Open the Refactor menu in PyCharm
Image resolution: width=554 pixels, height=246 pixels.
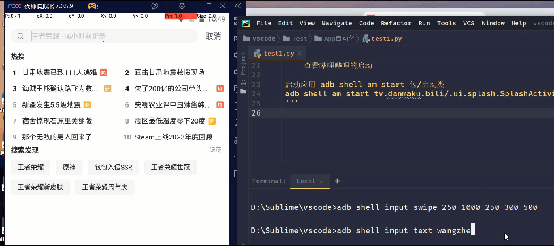pos(396,23)
